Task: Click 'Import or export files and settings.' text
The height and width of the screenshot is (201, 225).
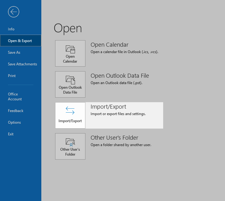Action: point(118,114)
